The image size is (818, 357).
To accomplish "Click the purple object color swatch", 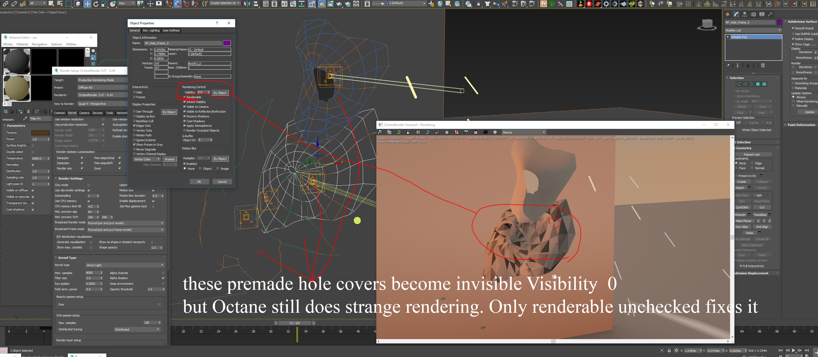I will click(227, 43).
